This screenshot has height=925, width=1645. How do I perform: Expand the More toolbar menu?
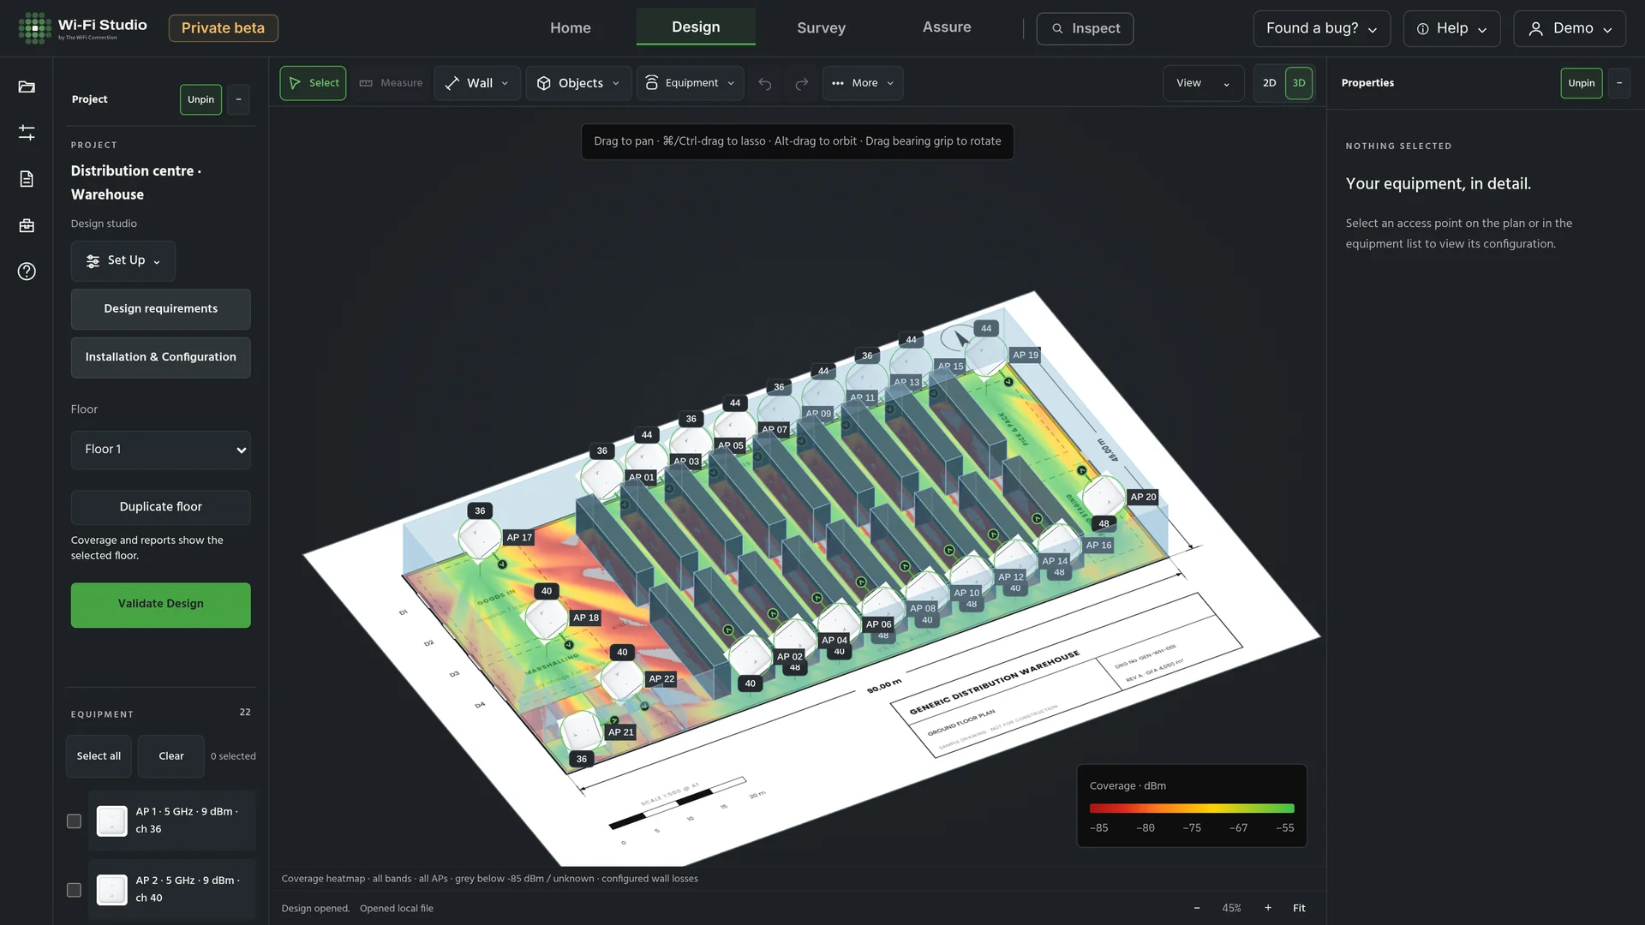(x=863, y=83)
